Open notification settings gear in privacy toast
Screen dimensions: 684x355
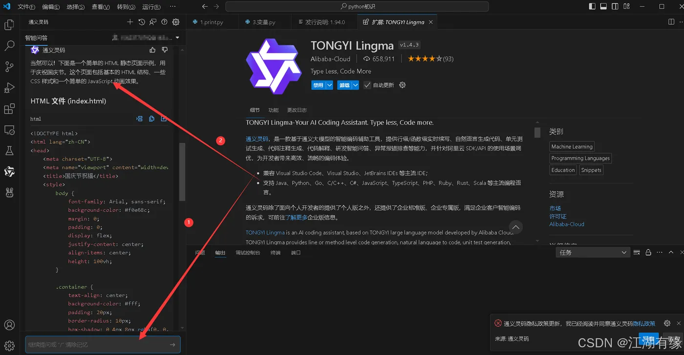(x=667, y=323)
